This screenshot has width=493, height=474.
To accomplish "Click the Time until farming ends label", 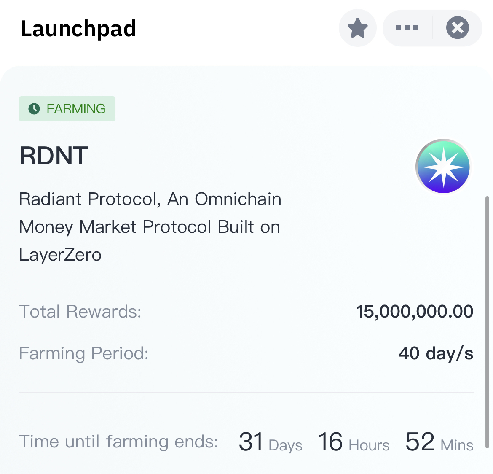I will click(x=118, y=442).
